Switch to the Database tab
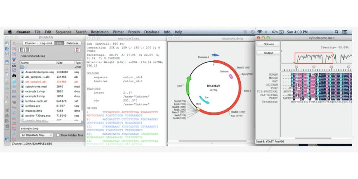 (x=72, y=43)
